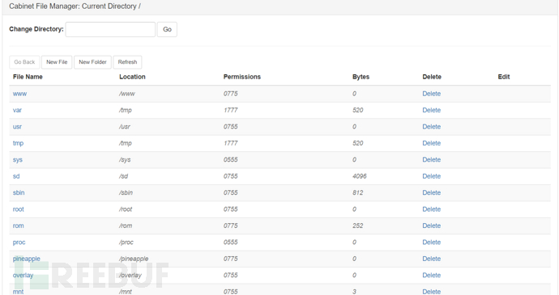This screenshot has height=295, width=559.
Task: Click the 4096 bytes value
Action: [x=360, y=176]
